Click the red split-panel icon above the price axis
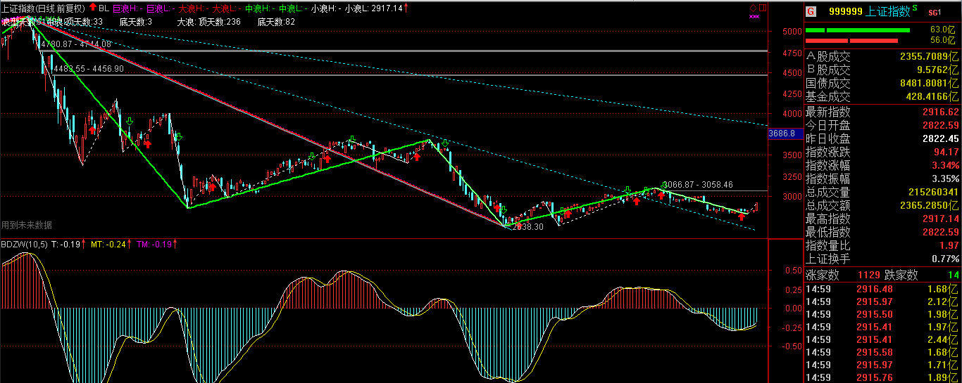 tap(762, 8)
